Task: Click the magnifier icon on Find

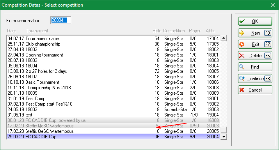Action: (x=242, y=67)
